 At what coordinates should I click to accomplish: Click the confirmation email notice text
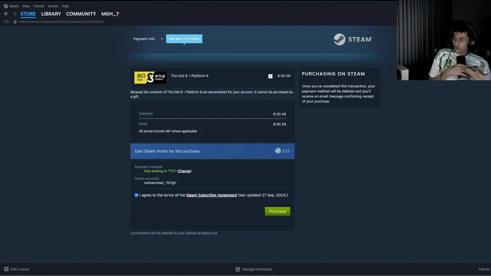pos(174,233)
